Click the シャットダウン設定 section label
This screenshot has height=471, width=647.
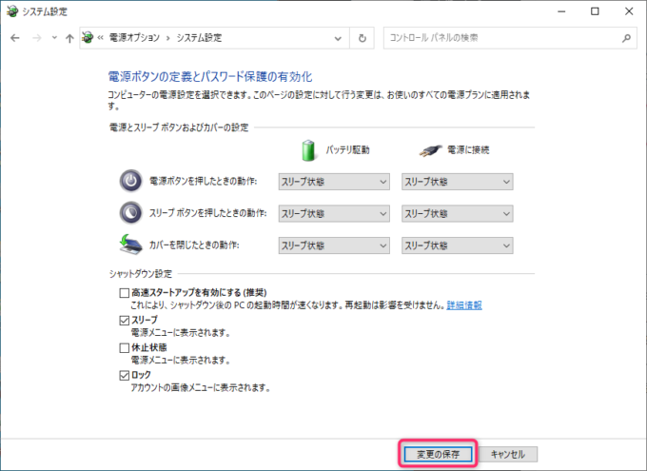pos(140,274)
